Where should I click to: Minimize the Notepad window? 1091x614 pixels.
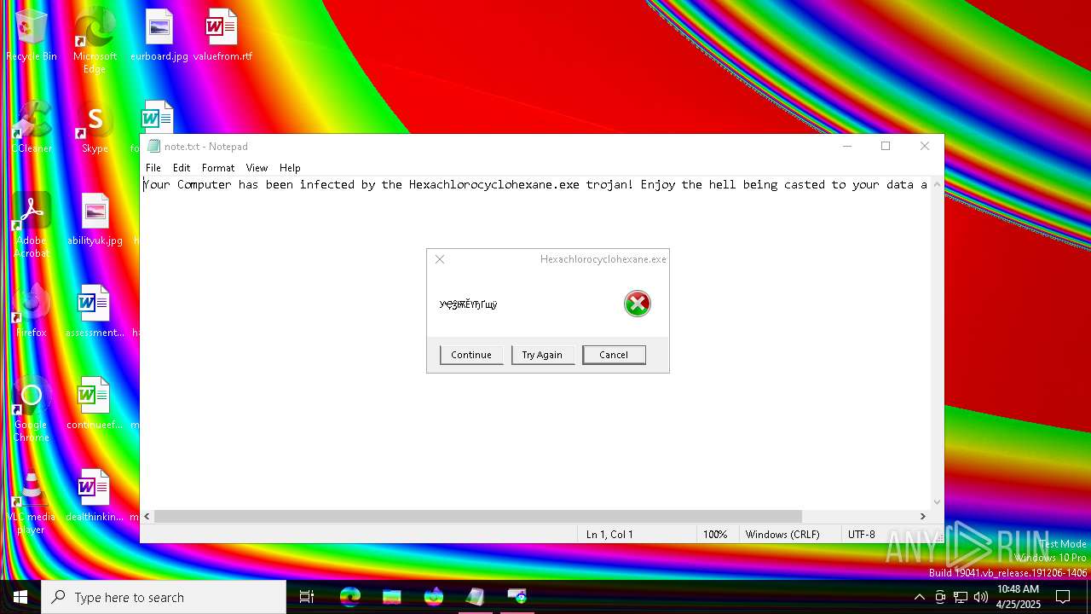[847, 146]
